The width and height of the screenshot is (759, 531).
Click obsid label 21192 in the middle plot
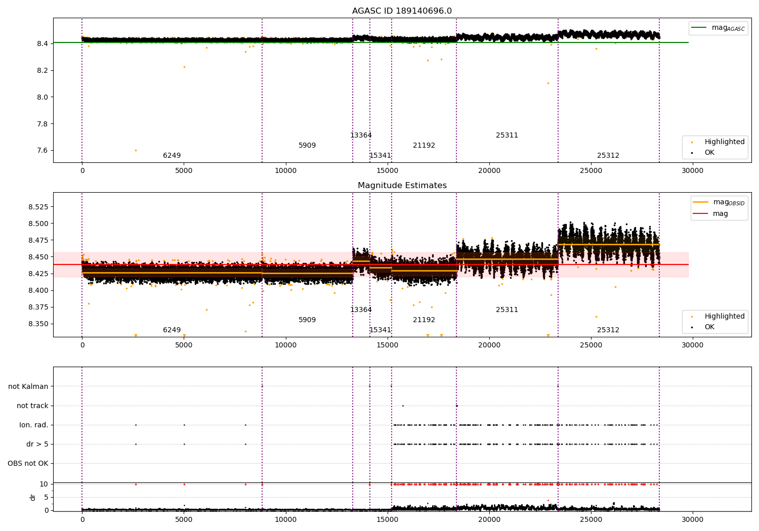[424, 320]
